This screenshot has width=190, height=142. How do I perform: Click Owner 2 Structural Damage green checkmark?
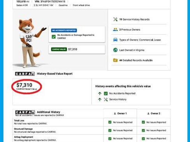point(143,130)
